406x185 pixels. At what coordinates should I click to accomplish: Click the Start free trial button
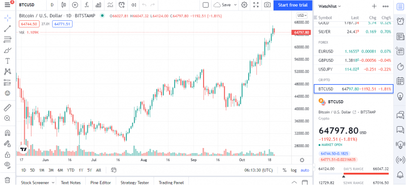click(x=293, y=5)
